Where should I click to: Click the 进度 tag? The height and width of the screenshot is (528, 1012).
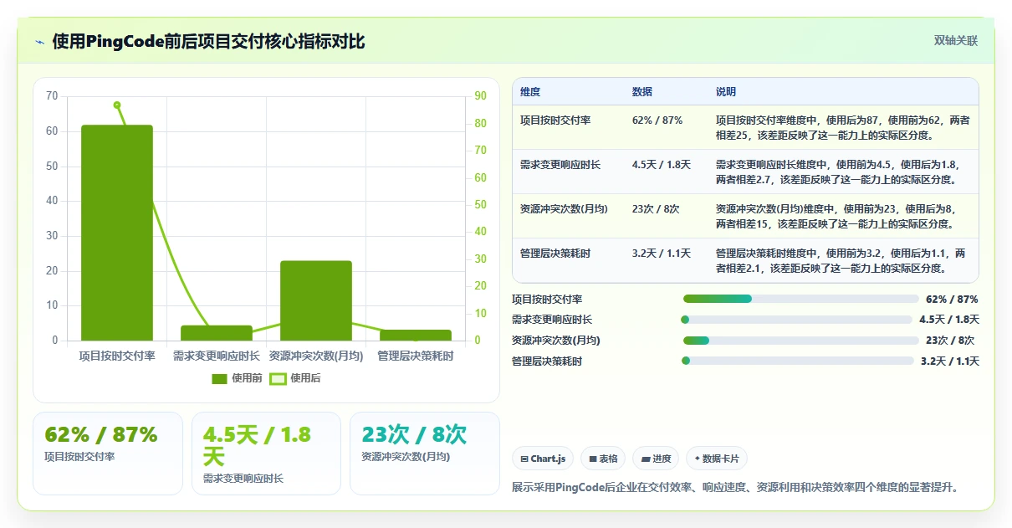coord(656,459)
